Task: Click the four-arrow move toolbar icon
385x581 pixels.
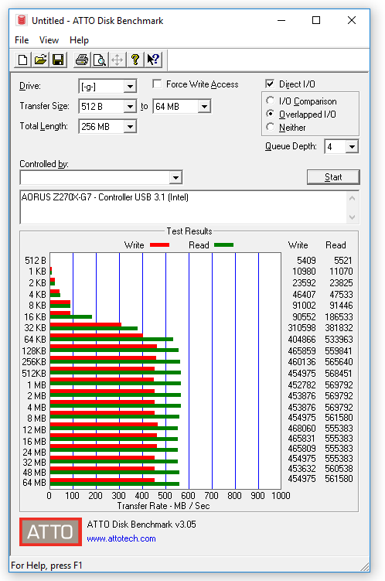Action: pyautogui.click(x=117, y=60)
